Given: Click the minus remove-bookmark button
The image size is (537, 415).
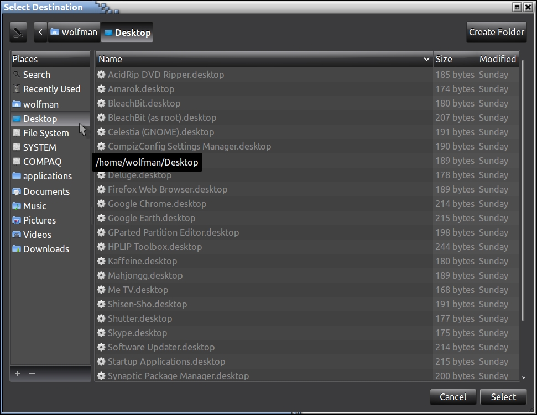Looking at the screenshot, I should pos(32,374).
